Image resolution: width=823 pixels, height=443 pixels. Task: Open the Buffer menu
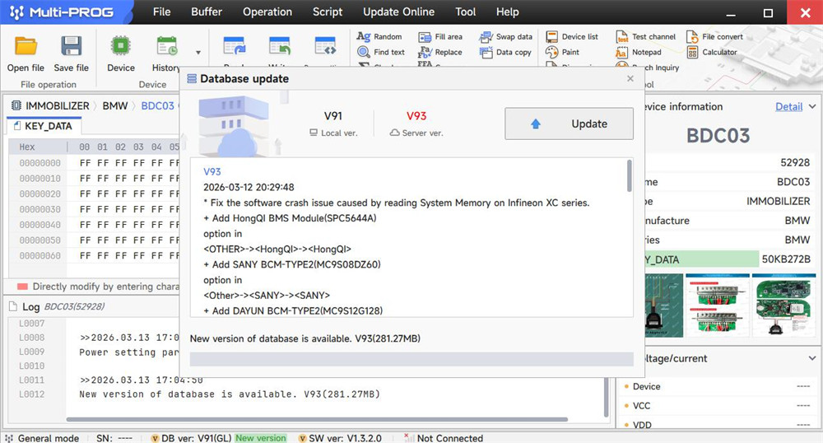point(207,12)
